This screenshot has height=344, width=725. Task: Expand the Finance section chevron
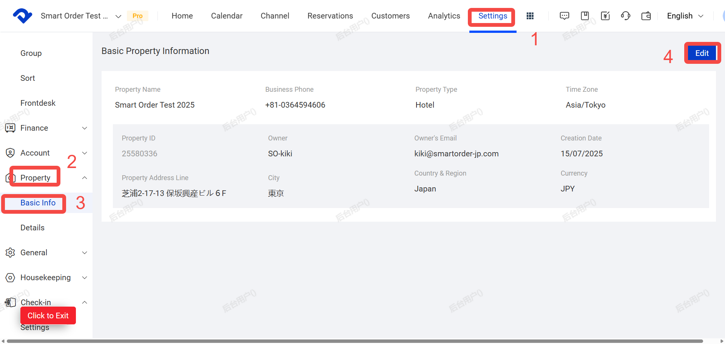[x=85, y=128]
